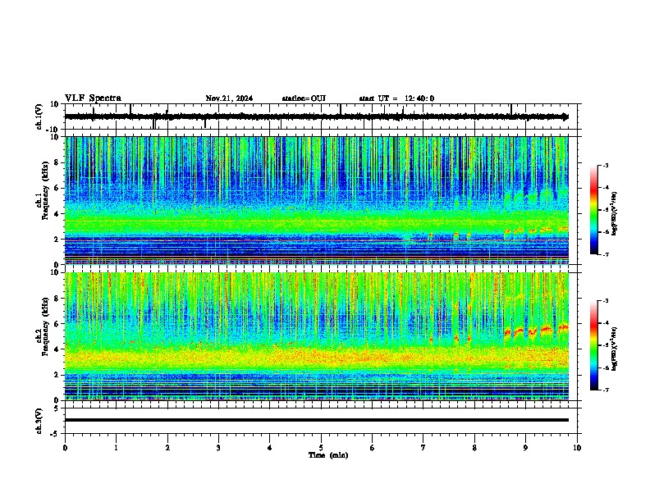Click the '5' tick on the ch.3(V) axis

57,408
